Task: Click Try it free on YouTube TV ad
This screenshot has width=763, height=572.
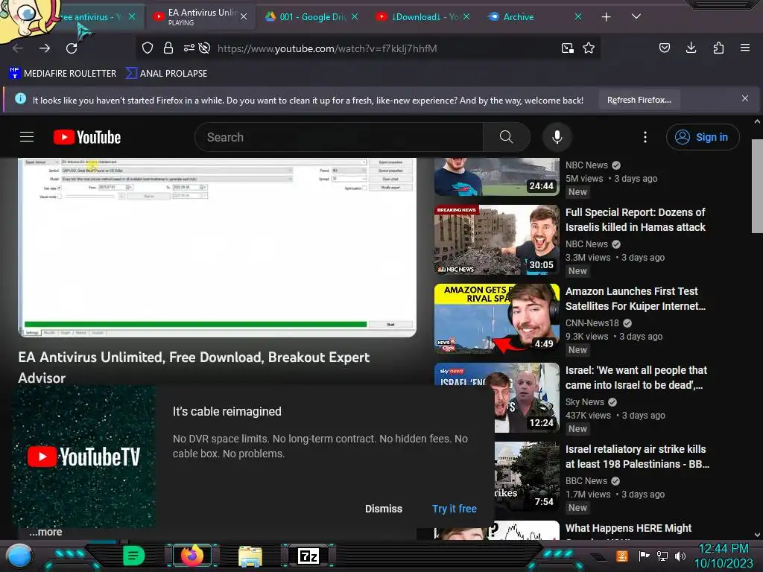Action: coord(454,509)
